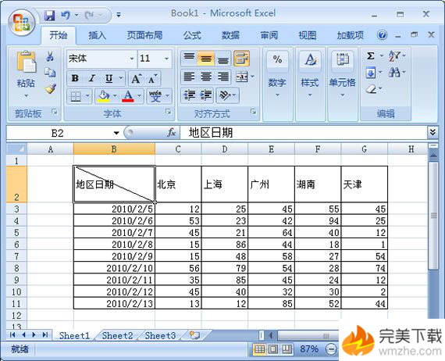Click the AutoSum sigma icon
Image resolution: width=445 pixels, height=361 pixels.
[x=371, y=56]
